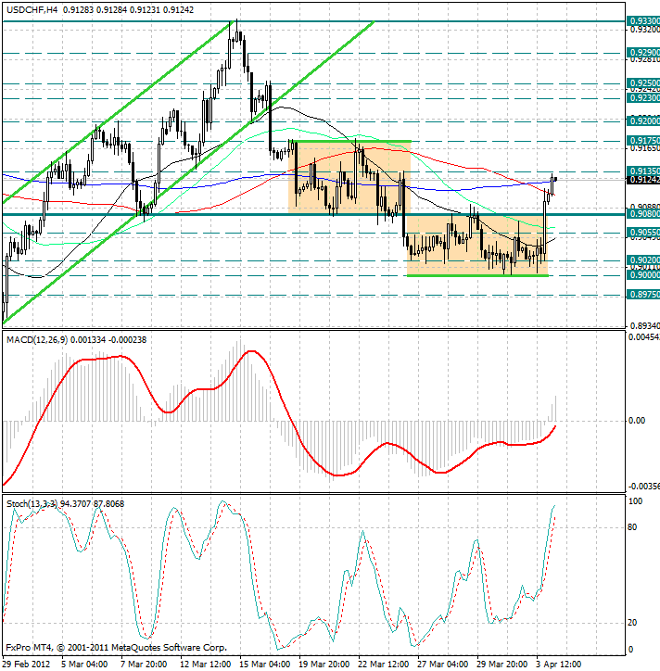Screen dimensions: 660x671
Task: Click the green support line at 0.9000
Action: point(477,275)
